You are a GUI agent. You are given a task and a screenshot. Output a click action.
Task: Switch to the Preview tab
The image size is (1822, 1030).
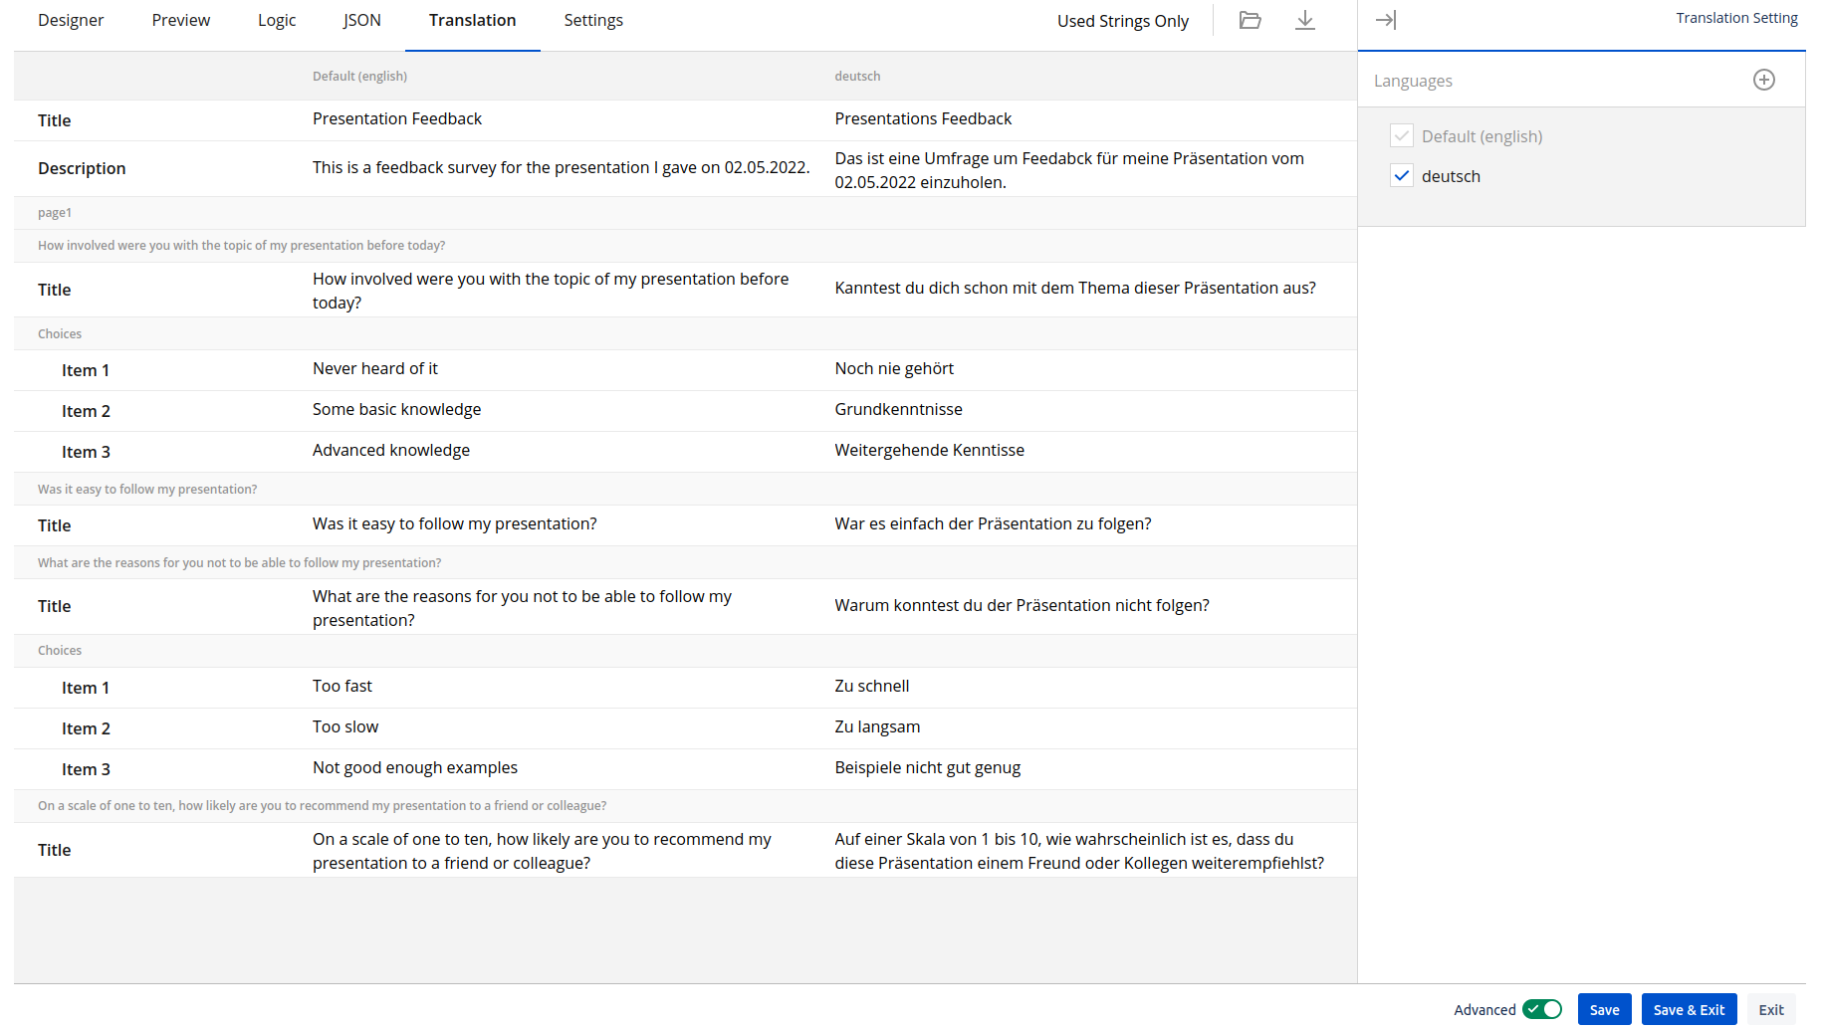pos(180,21)
